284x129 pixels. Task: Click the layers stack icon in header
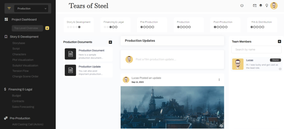click(x=261, y=5)
